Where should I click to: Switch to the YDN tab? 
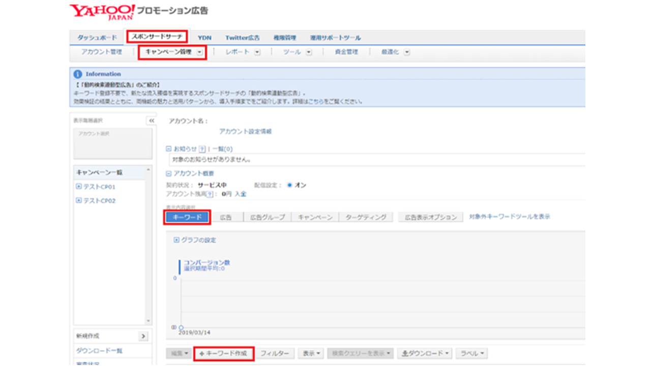204,38
